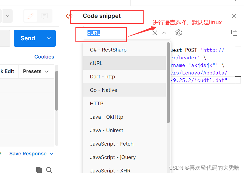244x173 pixels.
Task: Choose Go - Native in the list
Action: point(103,90)
